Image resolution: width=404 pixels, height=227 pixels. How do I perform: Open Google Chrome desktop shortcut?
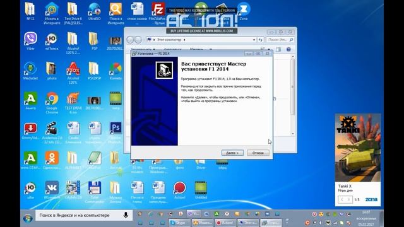point(52,103)
